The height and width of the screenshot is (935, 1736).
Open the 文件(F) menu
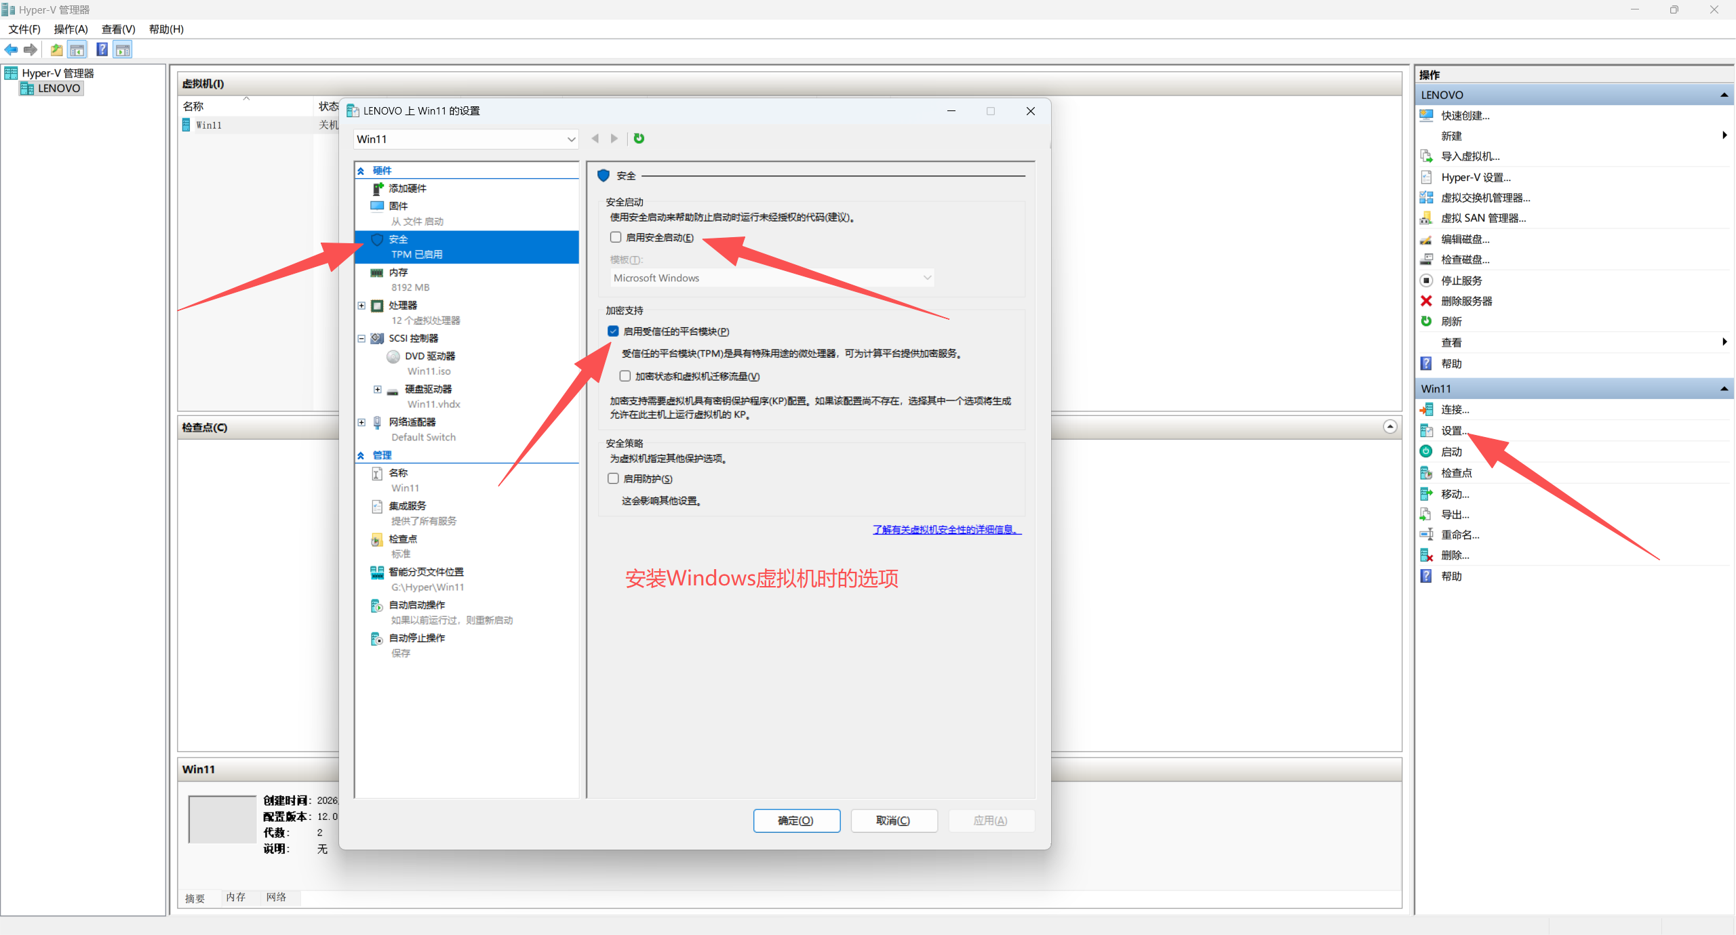[x=24, y=29]
